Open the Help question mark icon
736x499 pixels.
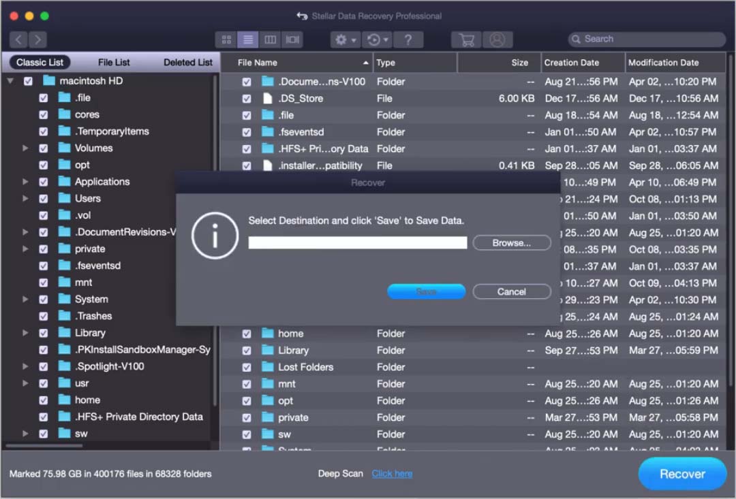click(408, 39)
